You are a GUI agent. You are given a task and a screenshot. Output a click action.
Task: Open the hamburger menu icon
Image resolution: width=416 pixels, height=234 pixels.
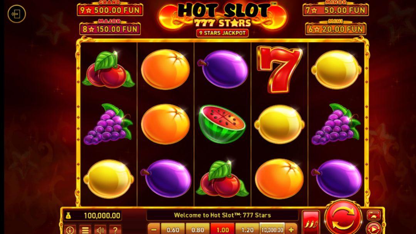tap(85, 230)
